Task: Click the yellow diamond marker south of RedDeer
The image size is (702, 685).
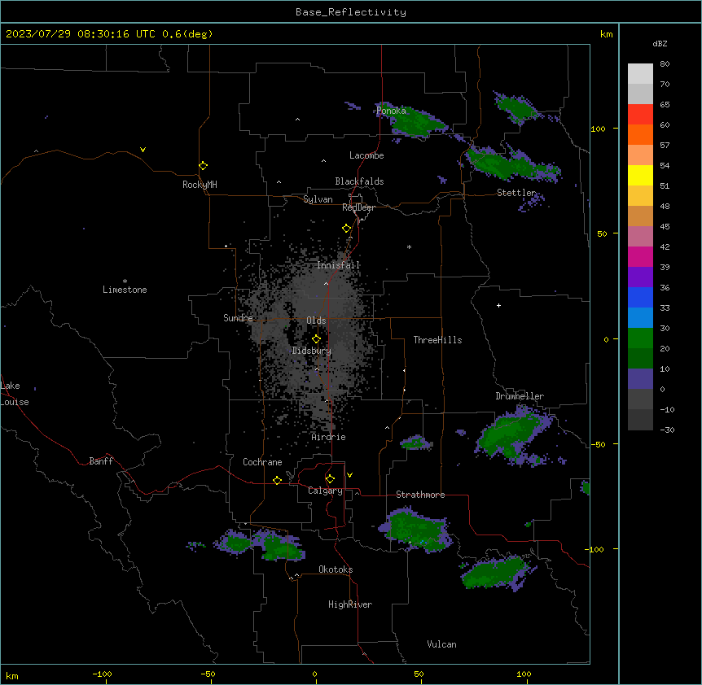Action: pos(347,229)
